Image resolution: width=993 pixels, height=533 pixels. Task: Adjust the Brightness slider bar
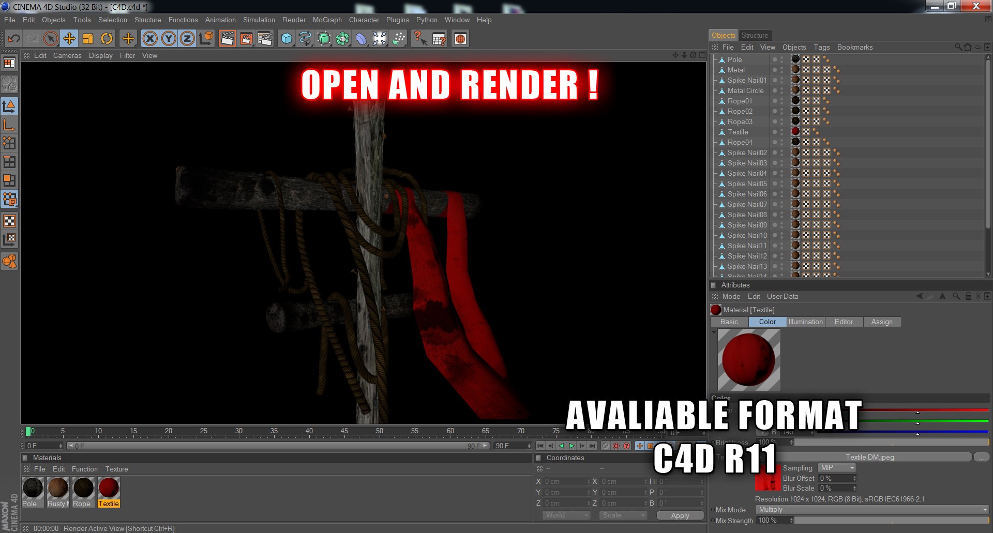click(x=892, y=443)
